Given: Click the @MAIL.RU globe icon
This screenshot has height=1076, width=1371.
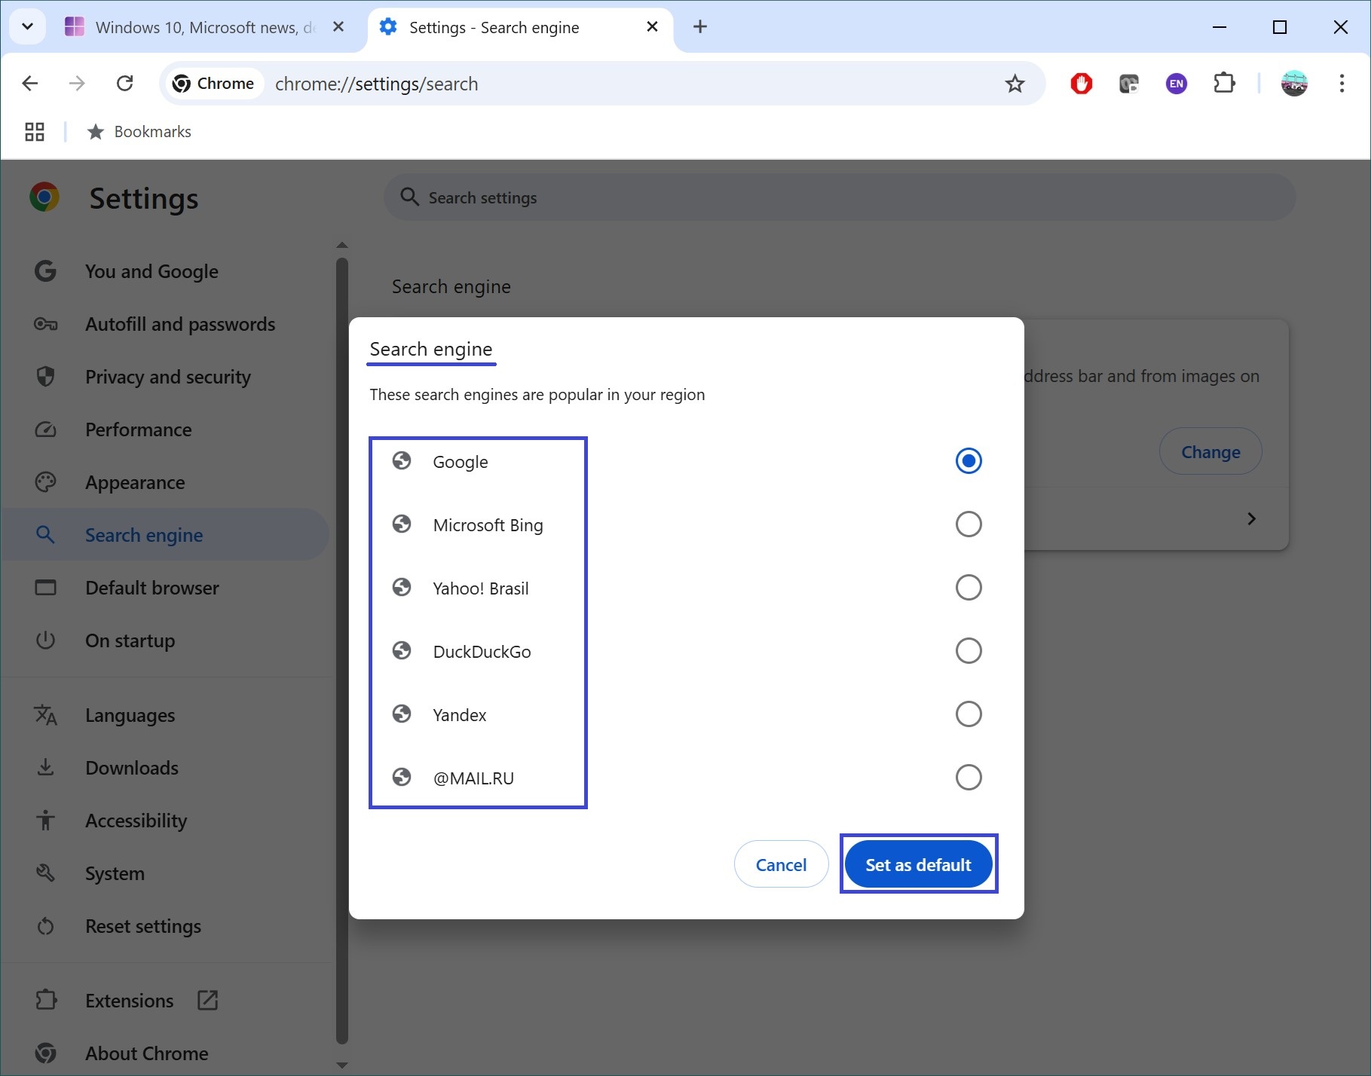Looking at the screenshot, I should [x=402, y=777].
